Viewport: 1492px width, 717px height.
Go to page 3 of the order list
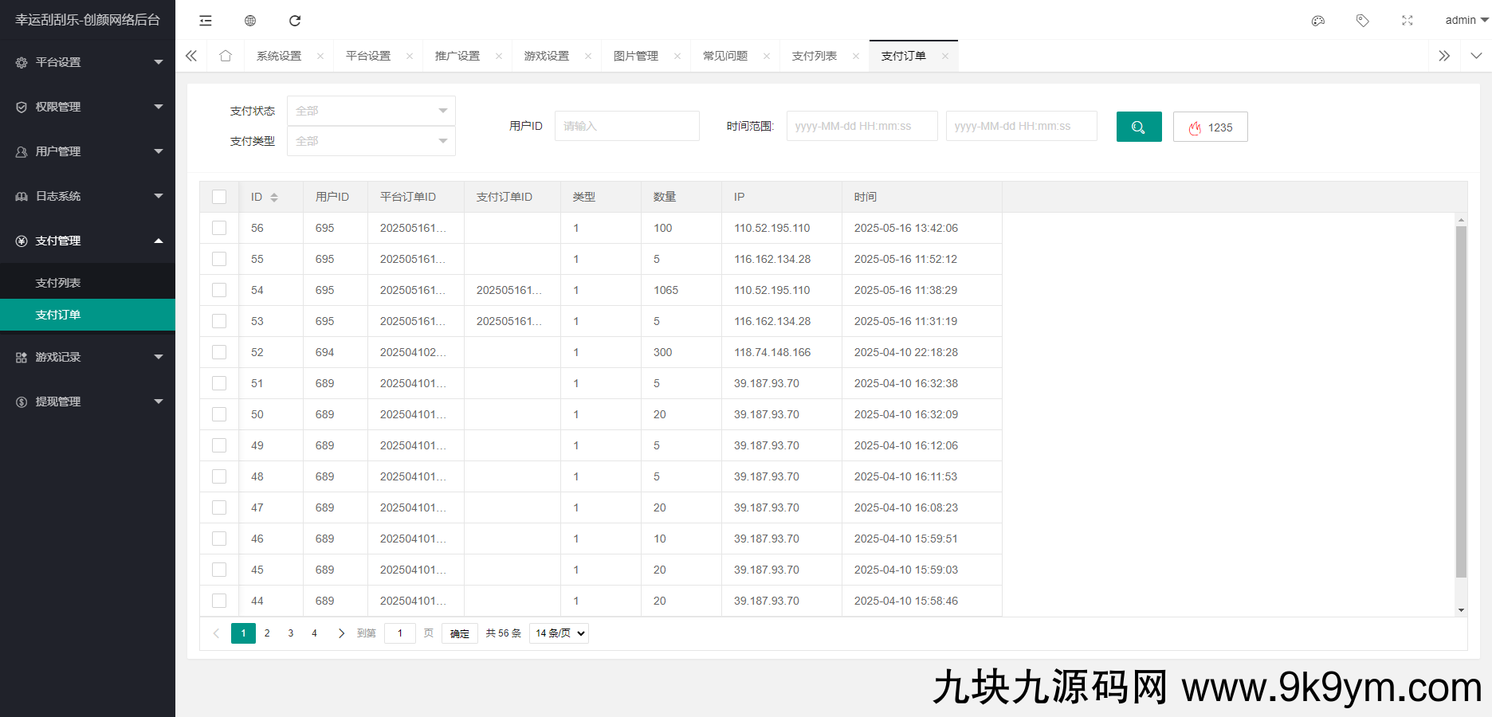[290, 633]
